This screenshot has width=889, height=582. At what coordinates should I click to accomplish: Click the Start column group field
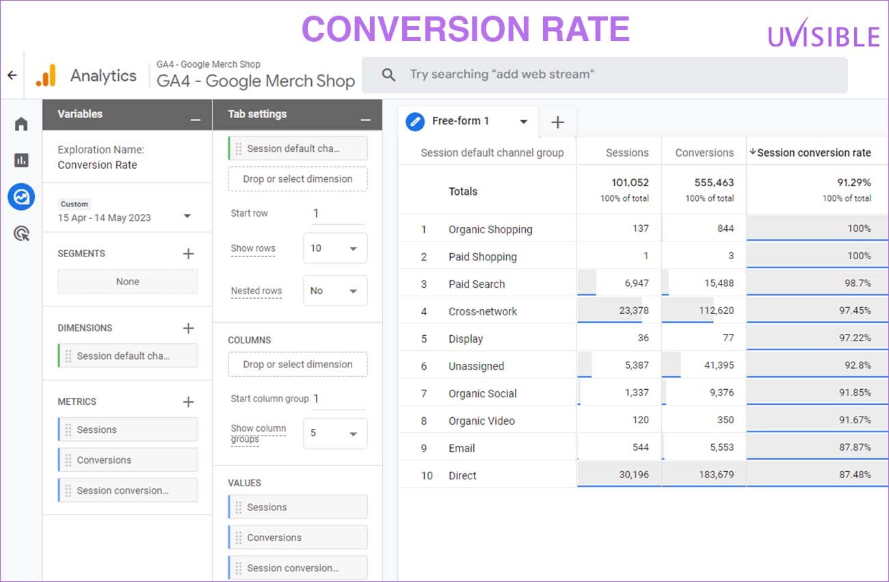(x=338, y=399)
